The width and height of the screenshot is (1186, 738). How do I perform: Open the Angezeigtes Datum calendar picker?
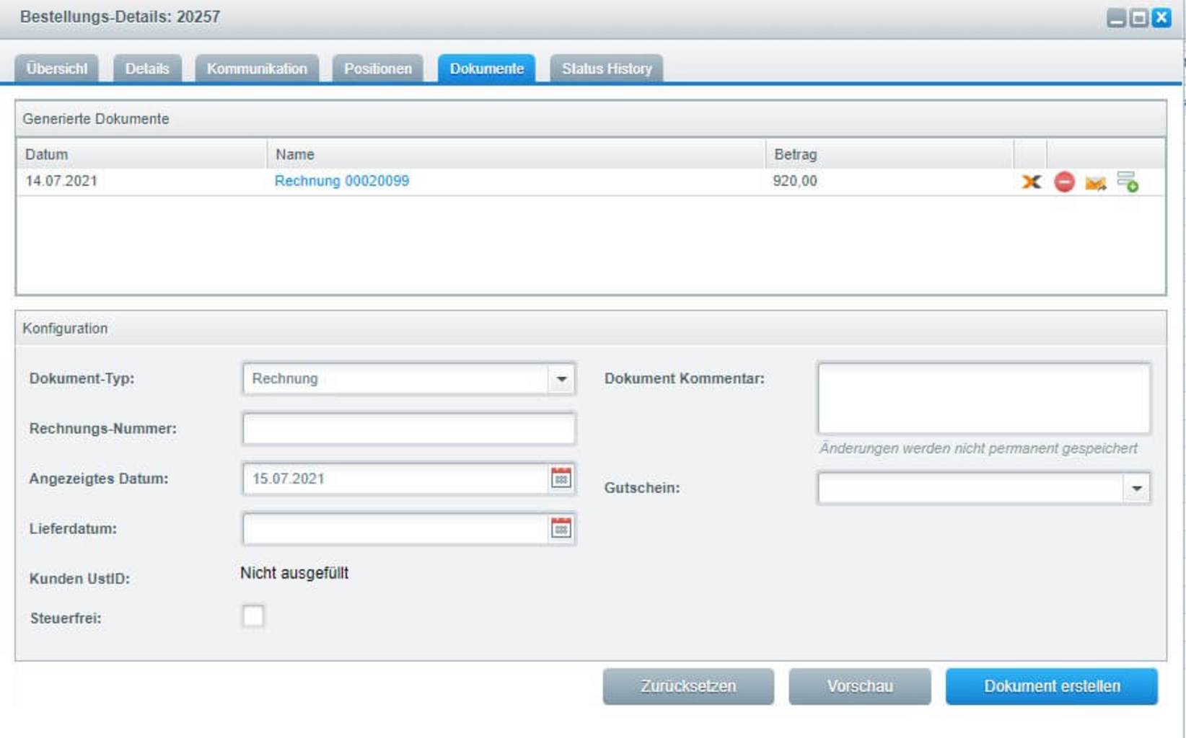[561, 479]
